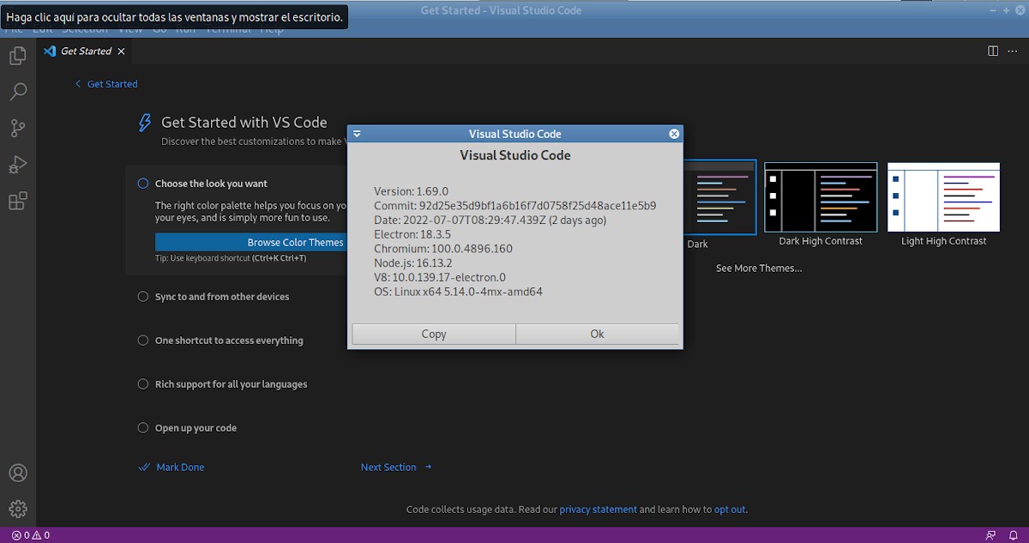Viewport: 1029px width, 543px height.
Task: Open the editor More Actions ellipsis
Action: click(x=1012, y=51)
